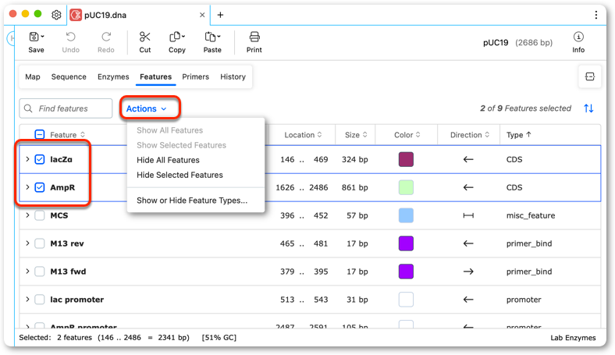Choose Show or Hide Feature Types...
Screen dimensions: 615x355
pos(192,201)
